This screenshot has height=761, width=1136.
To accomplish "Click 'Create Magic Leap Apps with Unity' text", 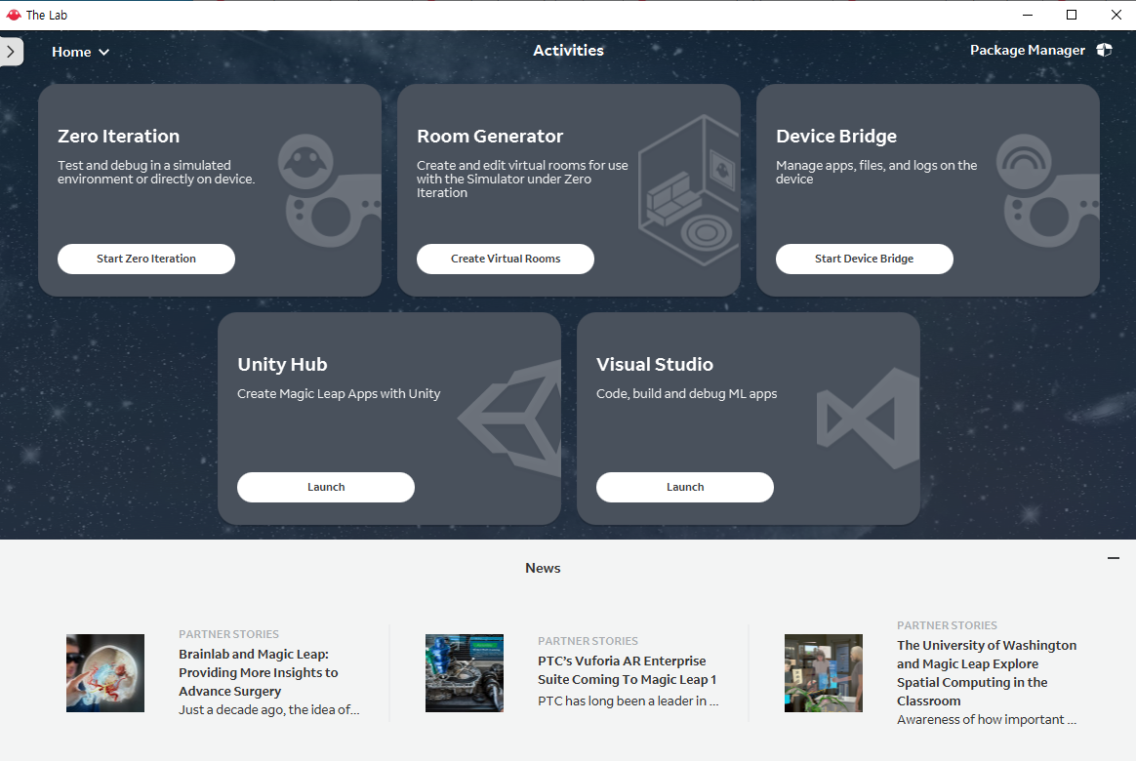I will tap(339, 394).
